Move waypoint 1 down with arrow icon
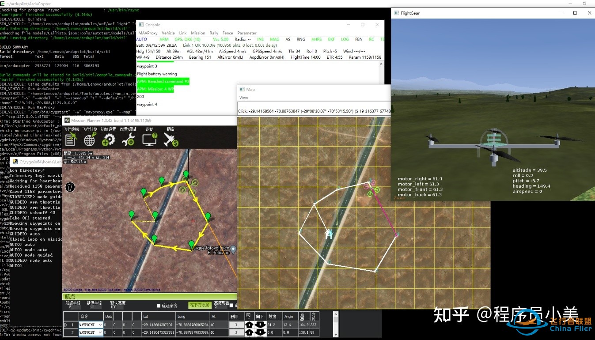This screenshot has width=595, height=340. click(x=260, y=325)
